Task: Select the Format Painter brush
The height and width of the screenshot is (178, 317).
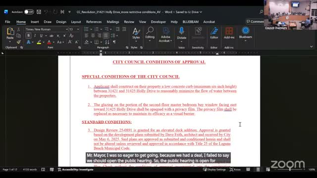Action: point(18,42)
